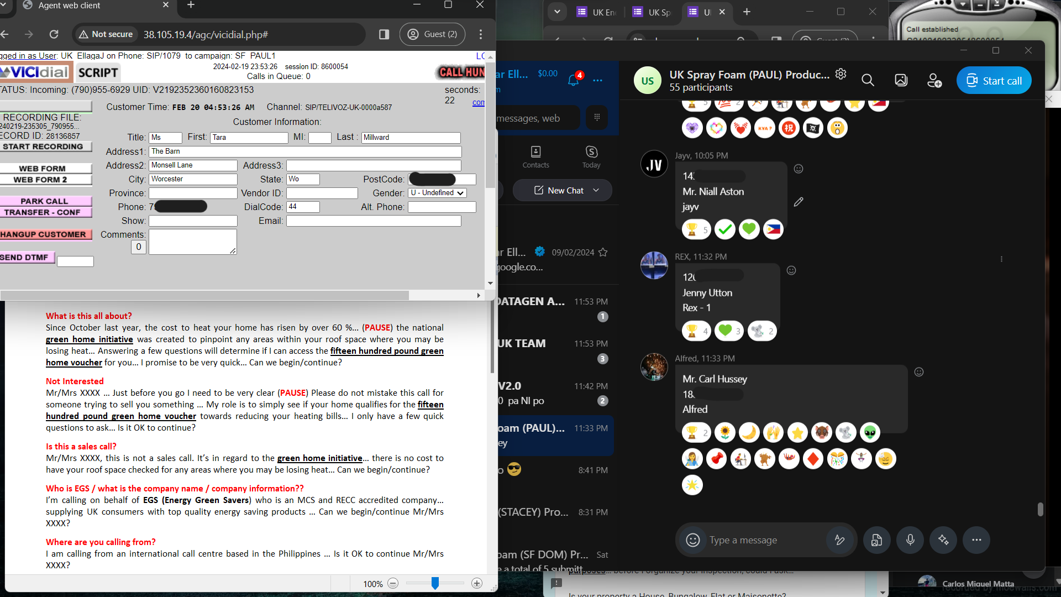The width and height of the screenshot is (1061, 597).
Task: Click the add participant icon
Action: click(x=934, y=81)
